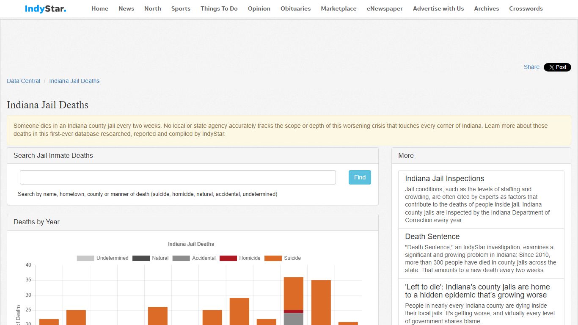Click the 'Search by name, hometown' hint text
Viewport: 578px width, 325px height.
[147, 194]
